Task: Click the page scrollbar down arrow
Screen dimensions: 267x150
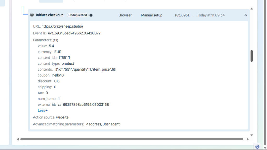Action: tap(265, 148)
